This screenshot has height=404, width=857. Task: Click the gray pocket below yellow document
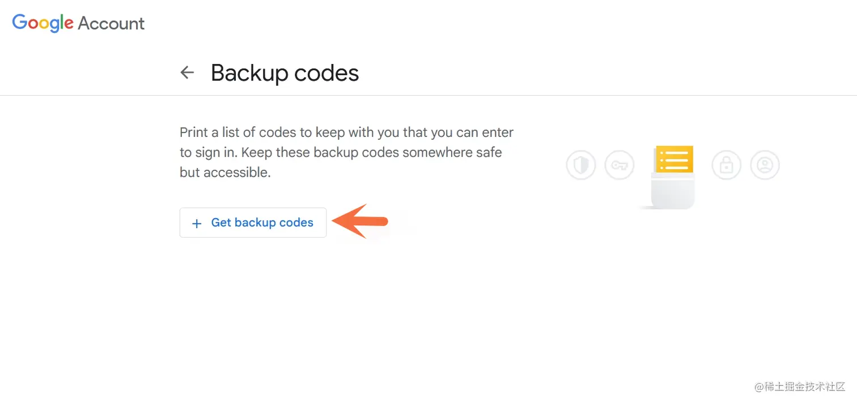pos(673,192)
